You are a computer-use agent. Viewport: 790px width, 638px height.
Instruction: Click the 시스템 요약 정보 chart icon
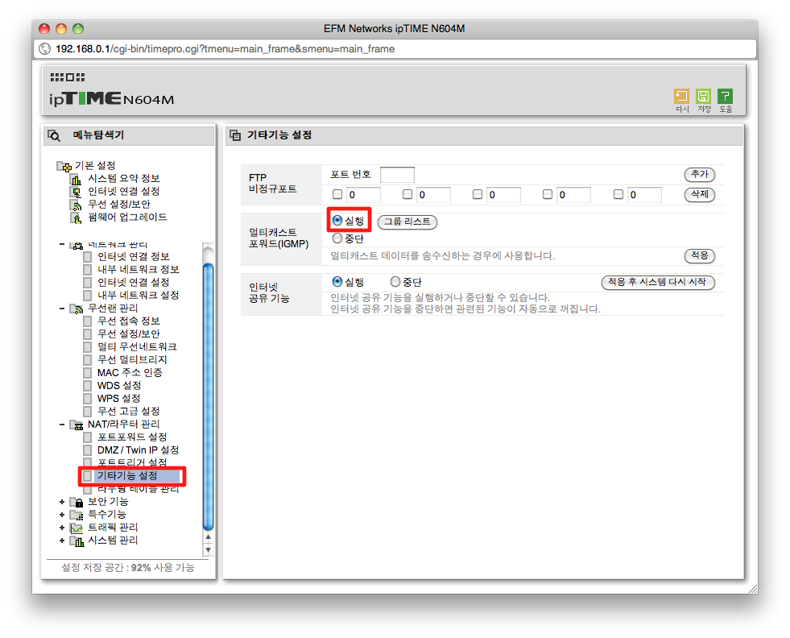tap(76, 179)
